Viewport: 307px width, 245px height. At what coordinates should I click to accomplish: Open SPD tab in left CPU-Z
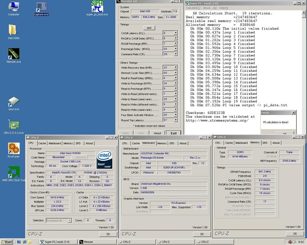(x=78, y=143)
